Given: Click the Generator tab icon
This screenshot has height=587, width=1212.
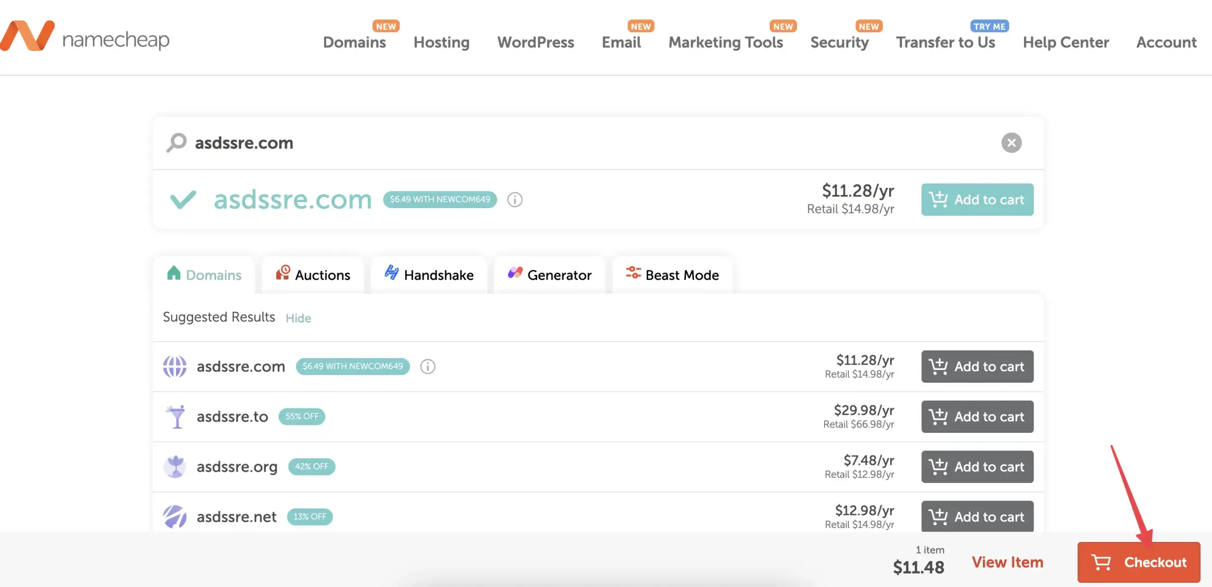Looking at the screenshot, I should (x=515, y=272).
